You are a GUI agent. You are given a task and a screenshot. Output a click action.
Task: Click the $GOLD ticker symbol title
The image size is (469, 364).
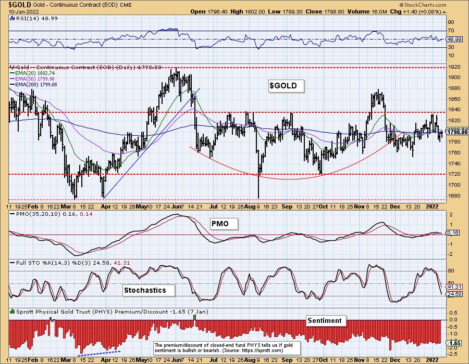click(20, 5)
